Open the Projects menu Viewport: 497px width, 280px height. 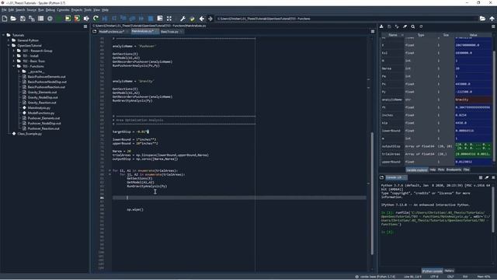pyautogui.click(x=77, y=10)
